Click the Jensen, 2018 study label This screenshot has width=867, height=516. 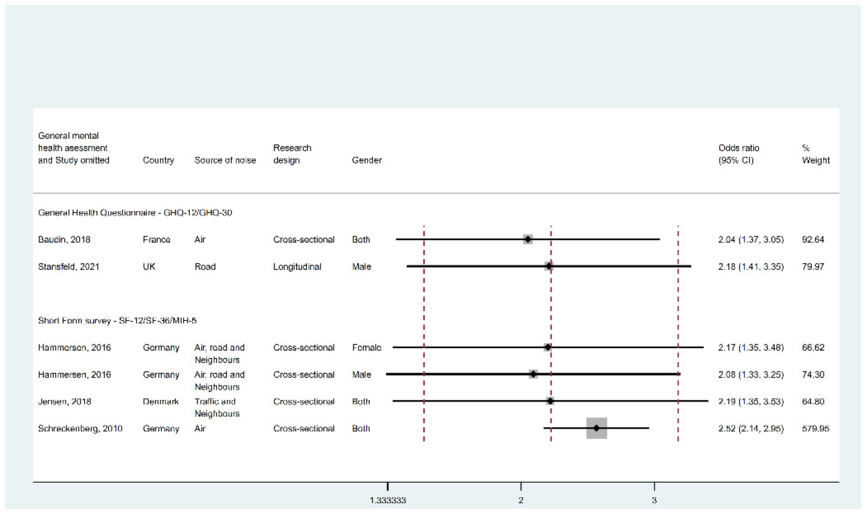point(64,401)
